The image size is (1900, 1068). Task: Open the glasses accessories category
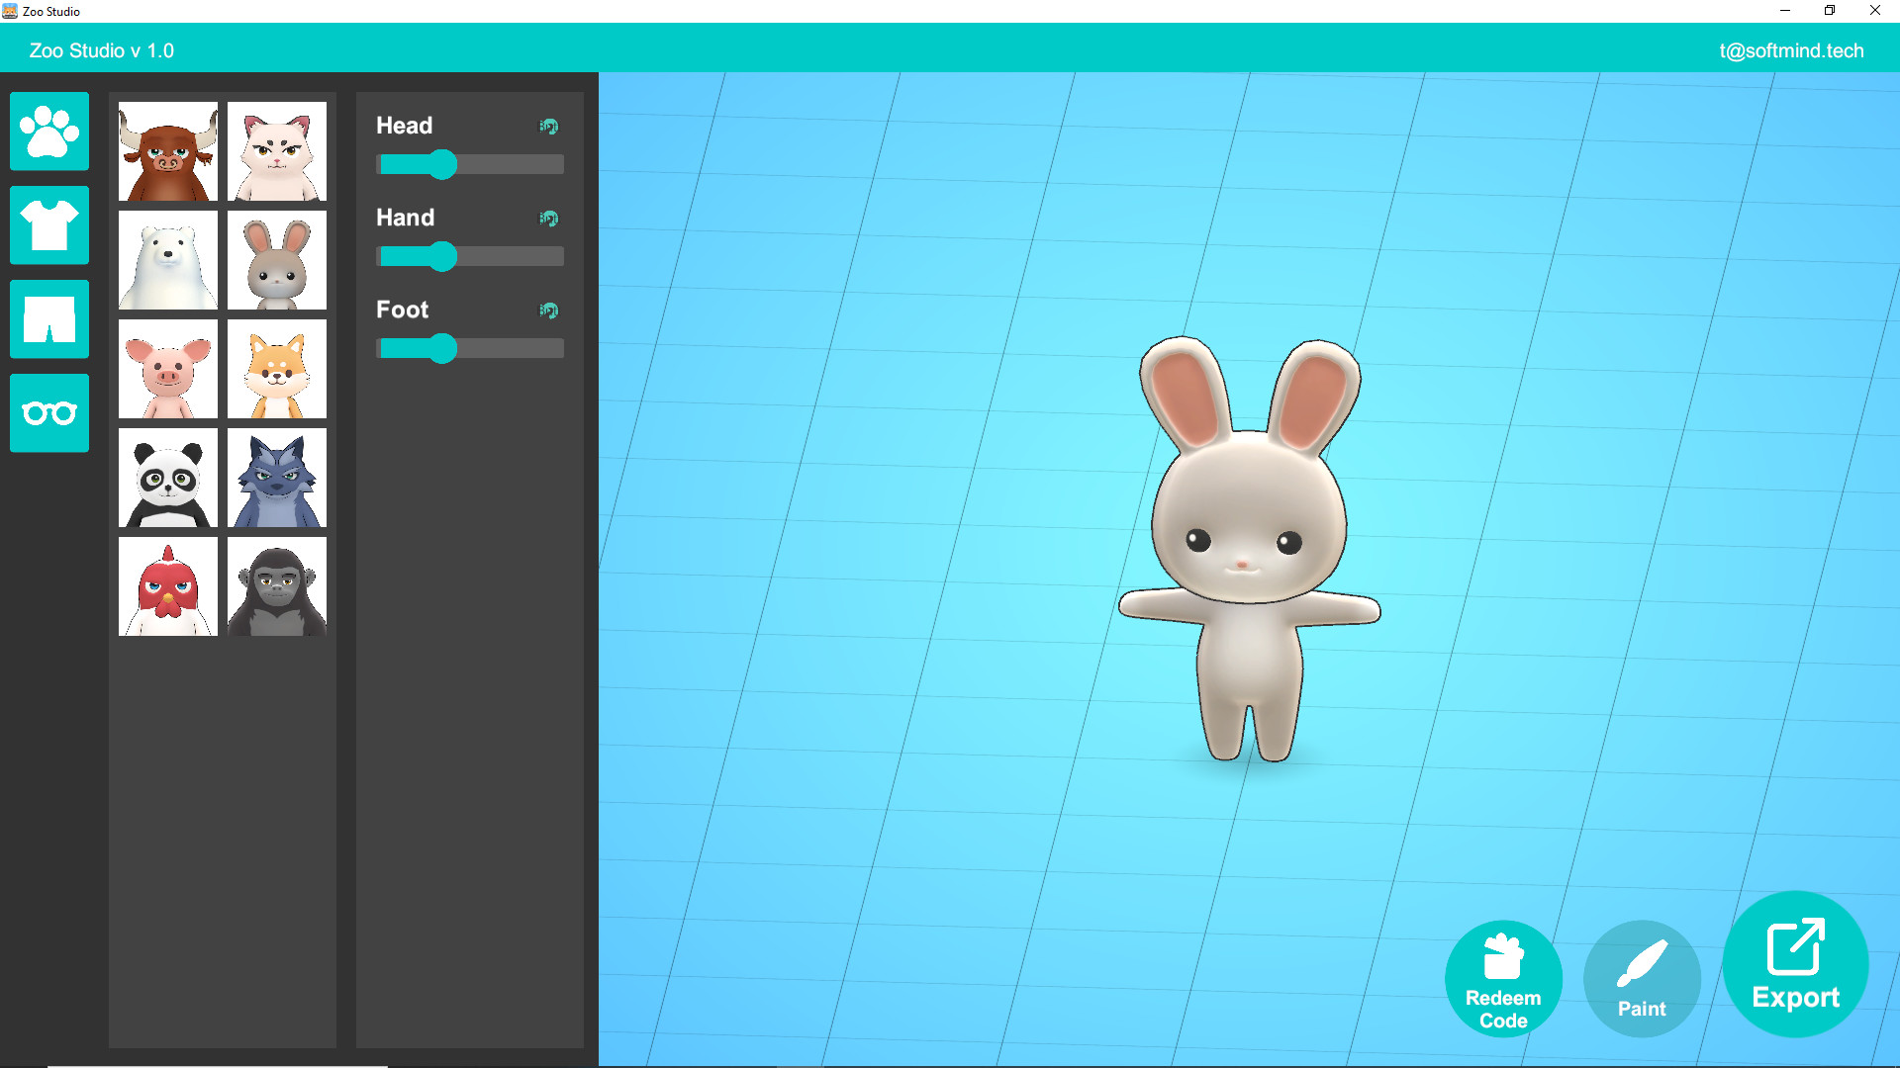48,412
